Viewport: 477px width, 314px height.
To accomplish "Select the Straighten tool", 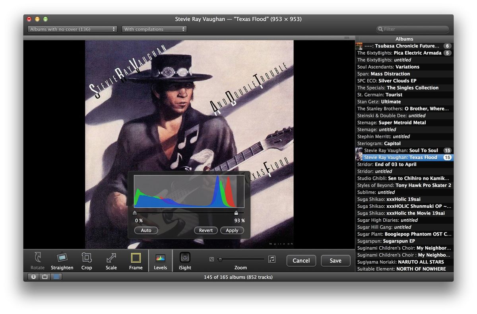I will pyautogui.click(x=62, y=261).
